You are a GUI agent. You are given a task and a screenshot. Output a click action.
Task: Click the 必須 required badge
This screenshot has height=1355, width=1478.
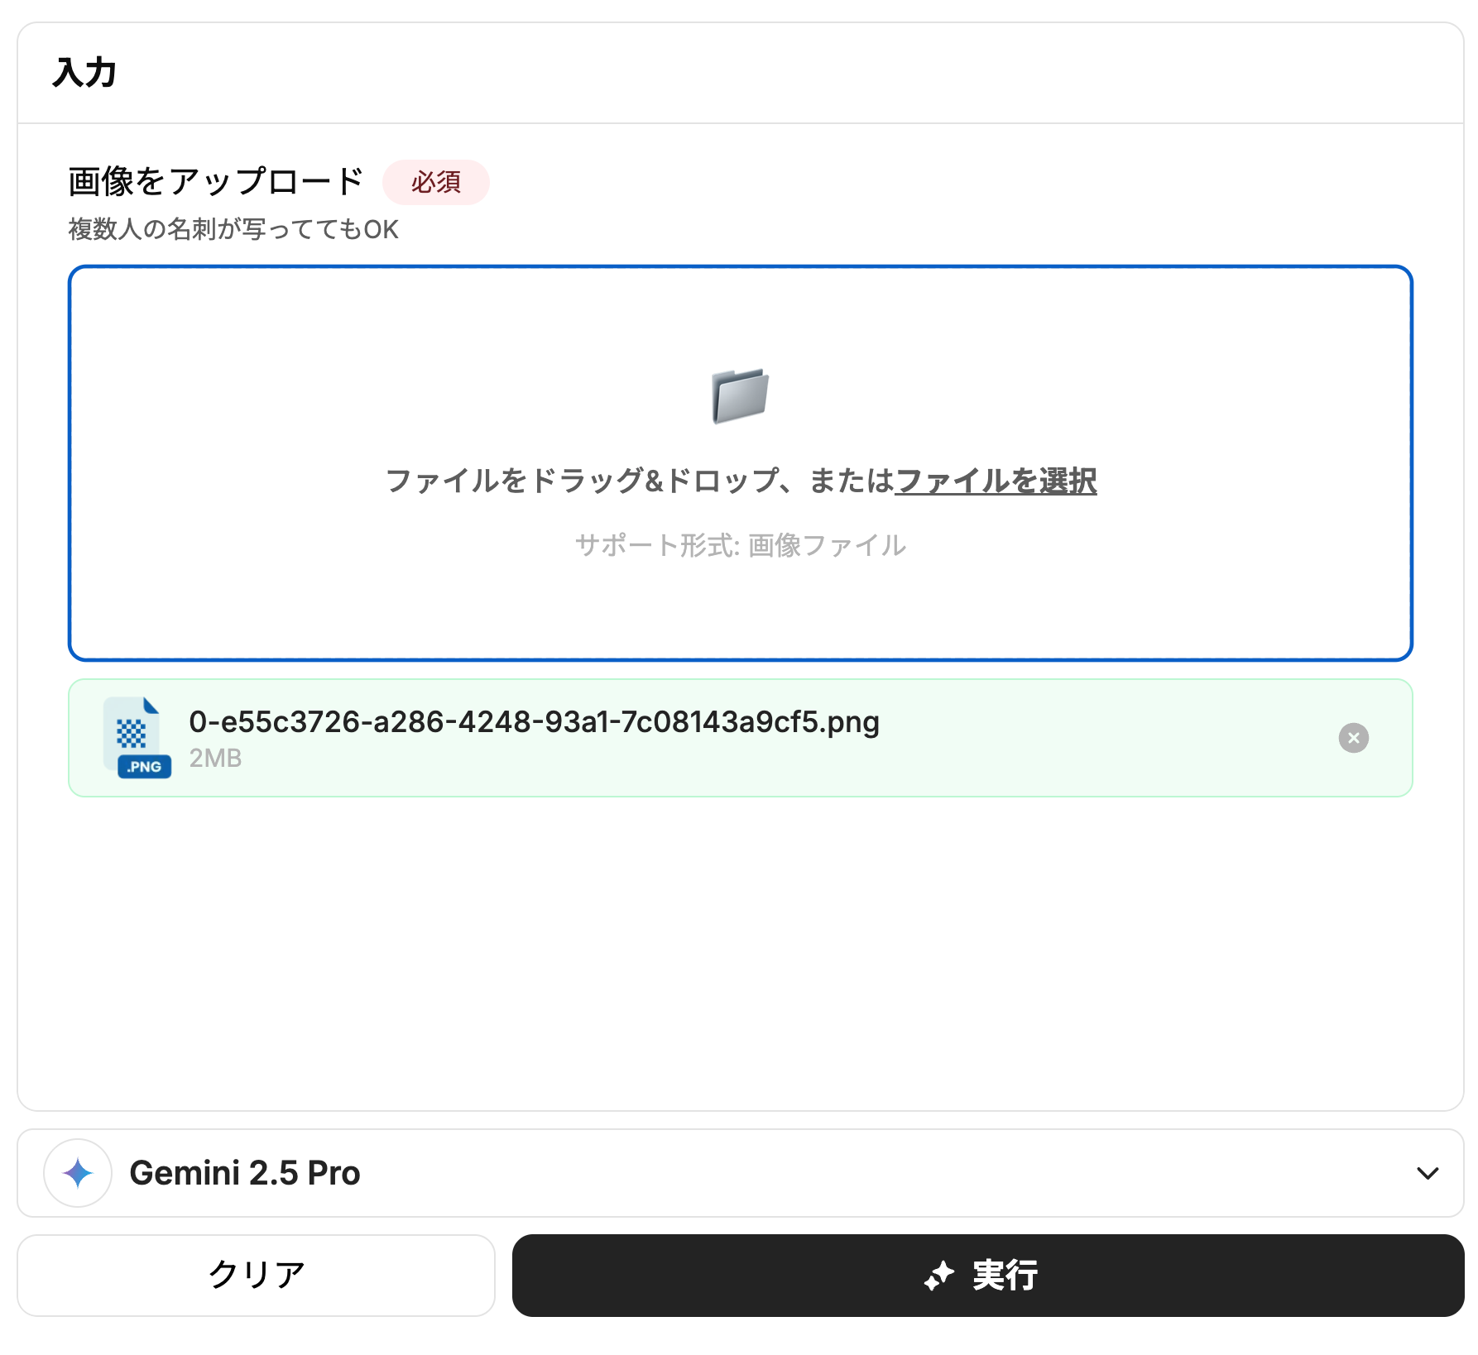click(435, 182)
